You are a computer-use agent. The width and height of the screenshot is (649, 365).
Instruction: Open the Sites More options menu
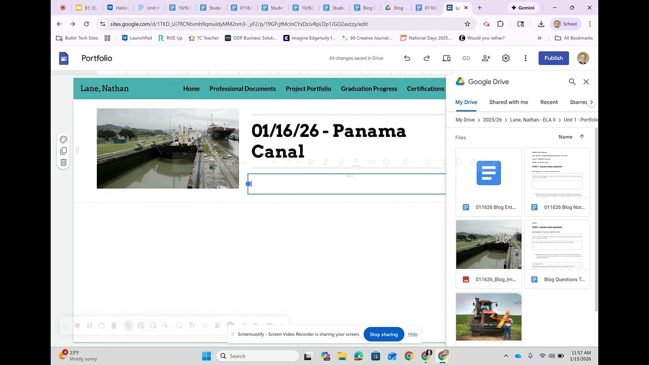click(x=526, y=58)
